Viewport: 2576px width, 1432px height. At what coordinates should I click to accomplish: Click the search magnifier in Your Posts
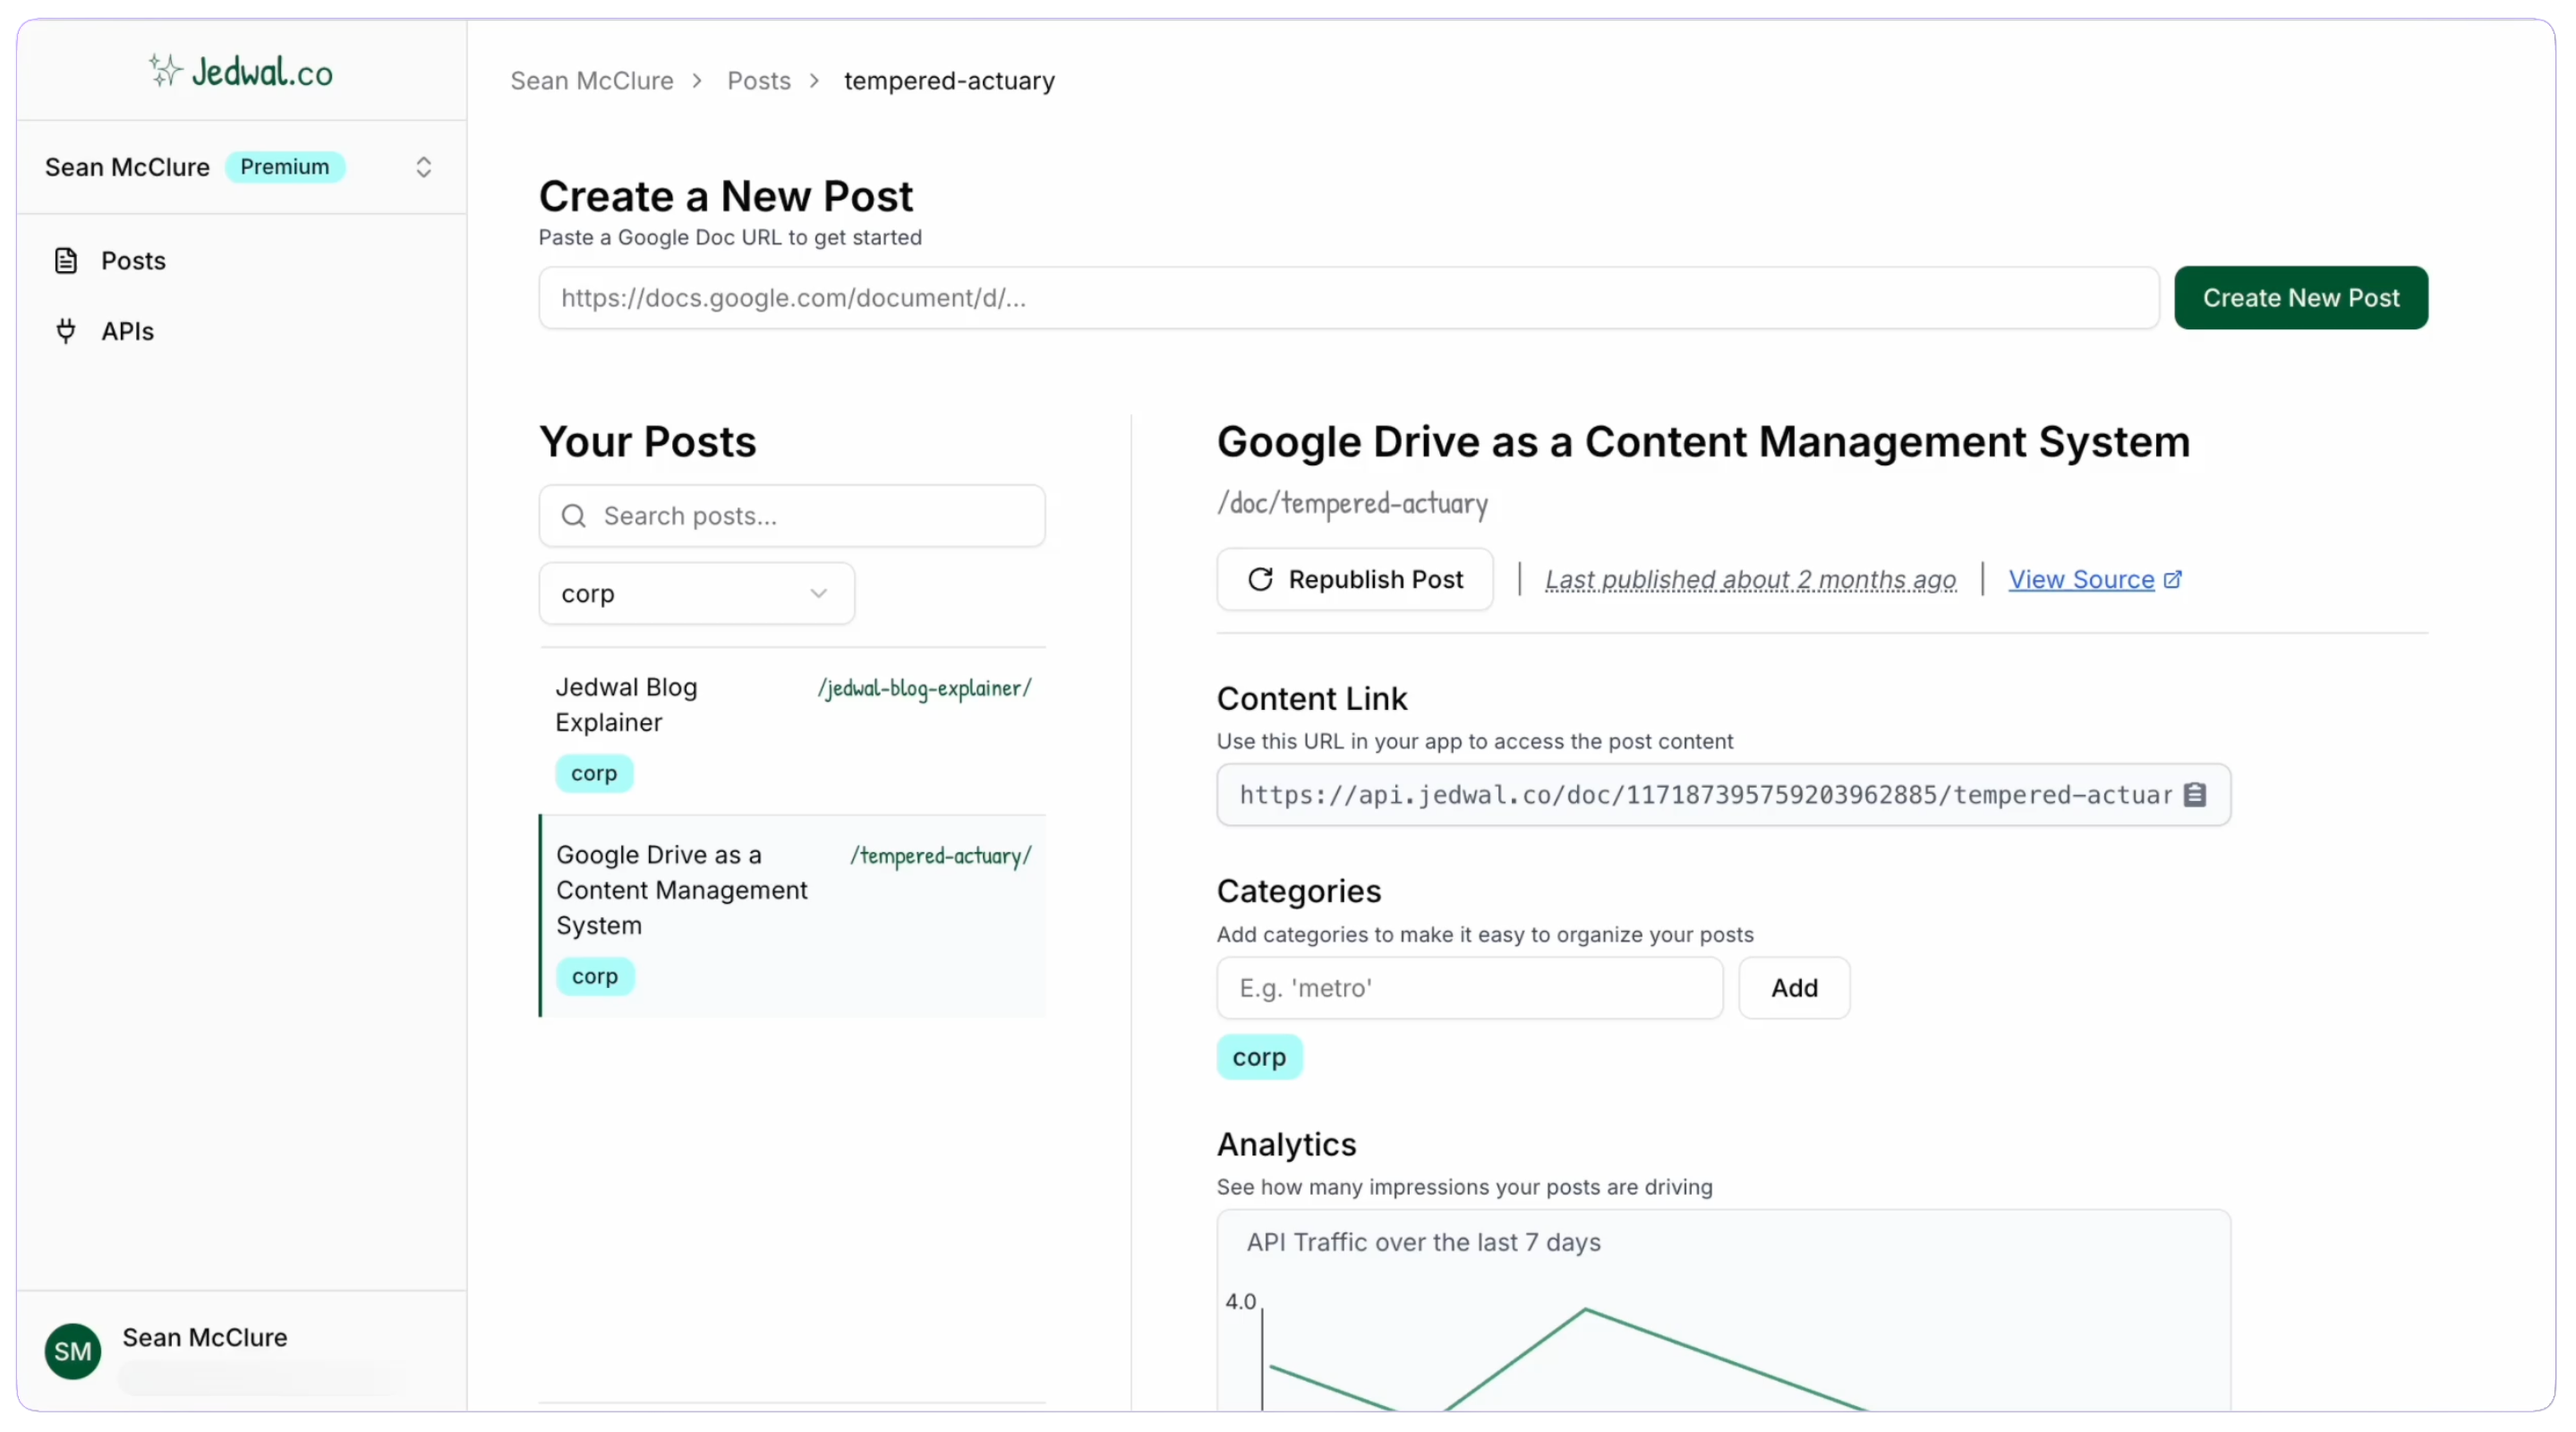[573, 516]
